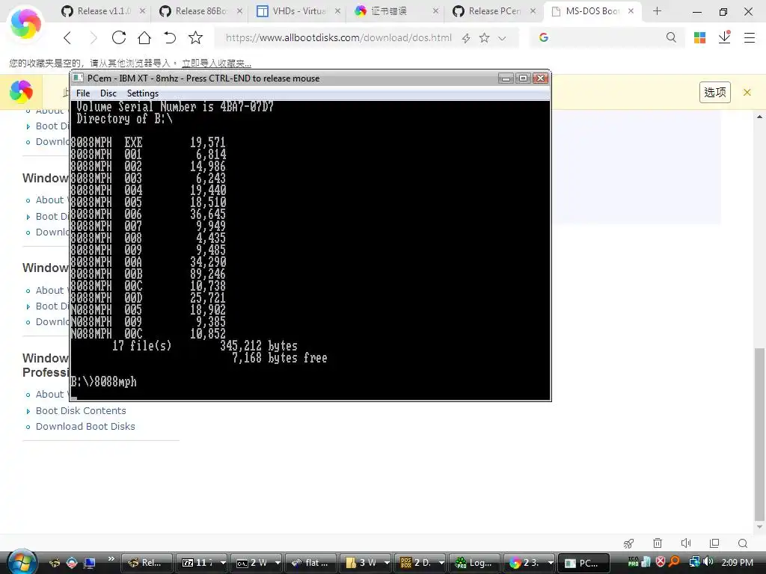This screenshot has width=766, height=574.
Task: Go back using the browser back arrow
Action: coord(67,37)
